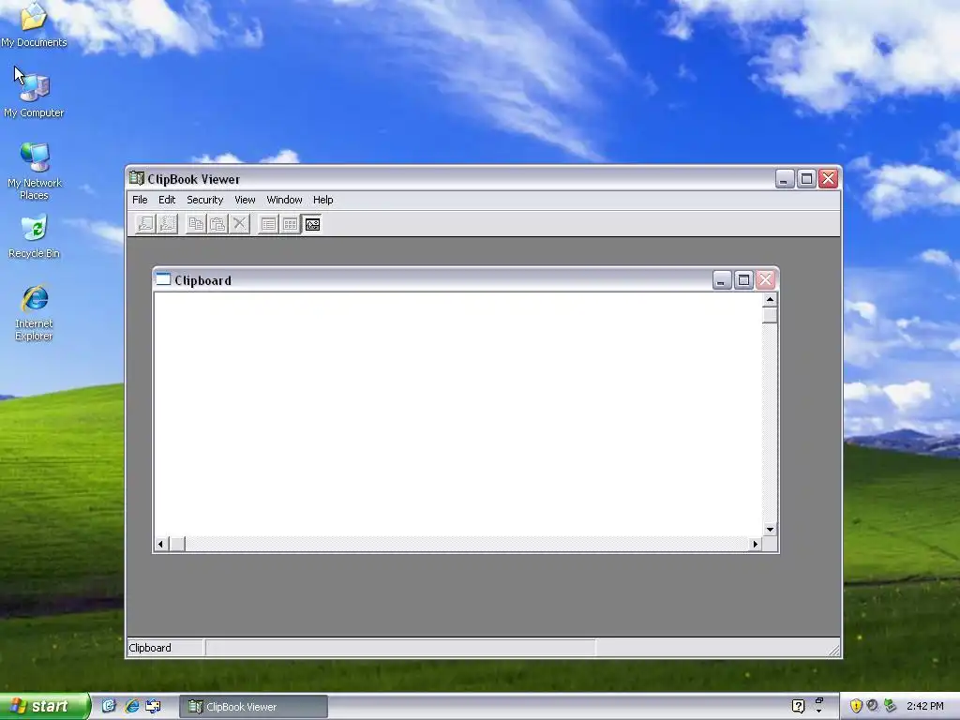Select the Recycle Bin desktop icon
The image size is (960, 720).
[x=34, y=236]
